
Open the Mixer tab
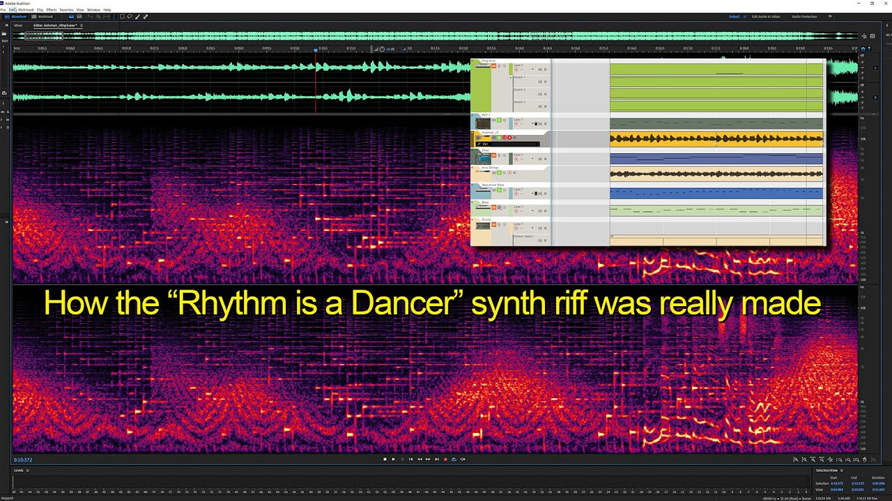click(18, 25)
